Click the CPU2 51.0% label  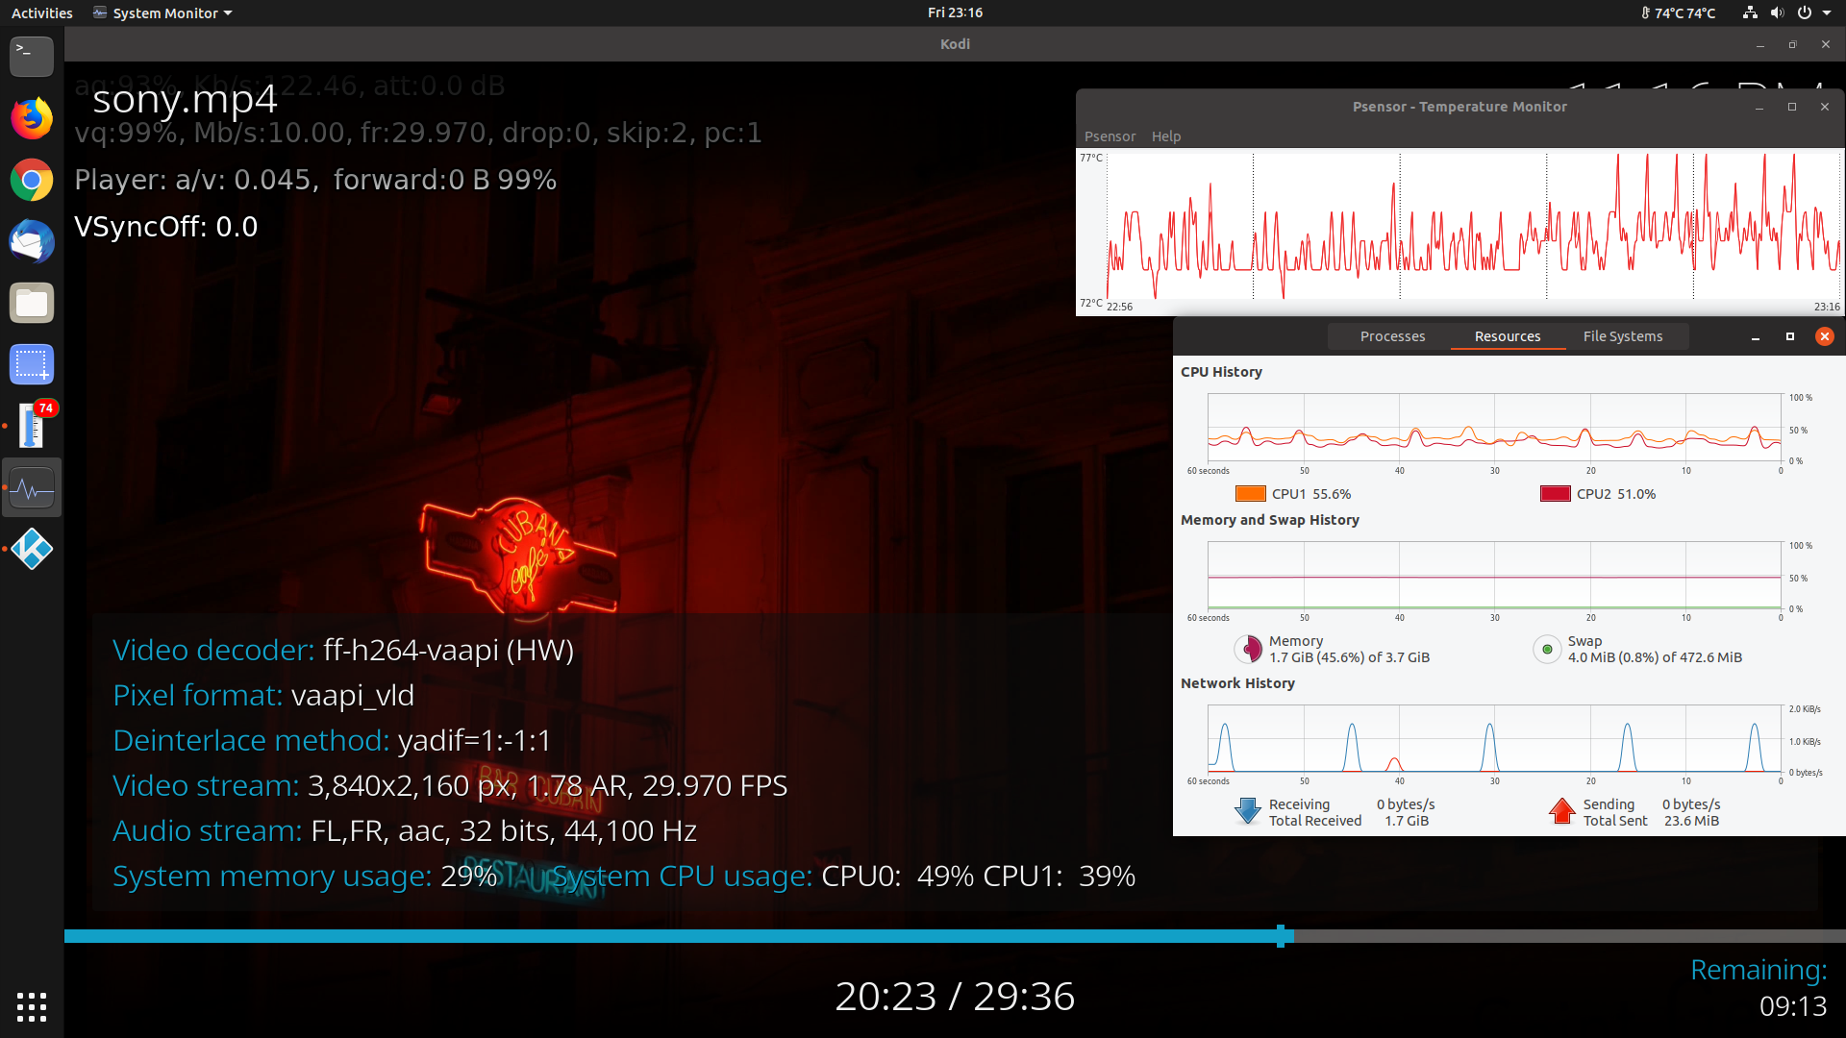[1616, 494]
